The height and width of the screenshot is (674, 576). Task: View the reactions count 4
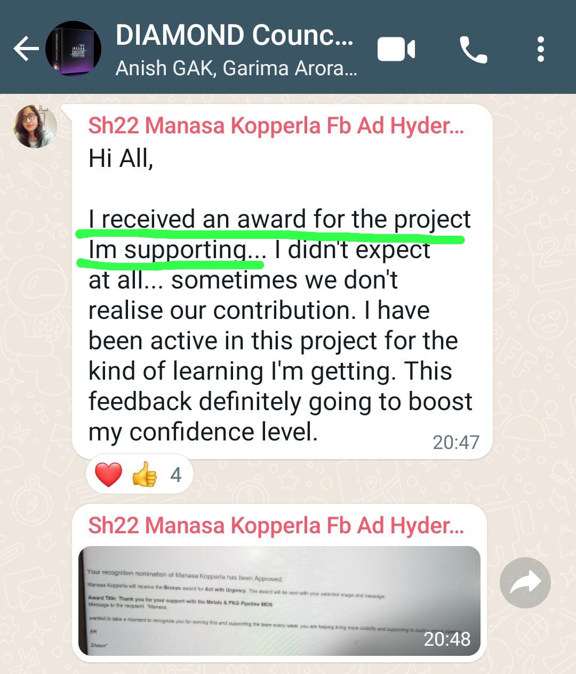176,475
